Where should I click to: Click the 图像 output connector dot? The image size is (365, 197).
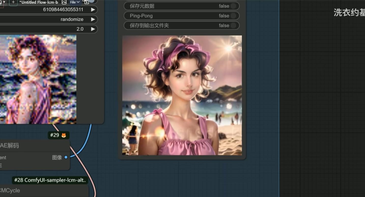(x=66, y=157)
